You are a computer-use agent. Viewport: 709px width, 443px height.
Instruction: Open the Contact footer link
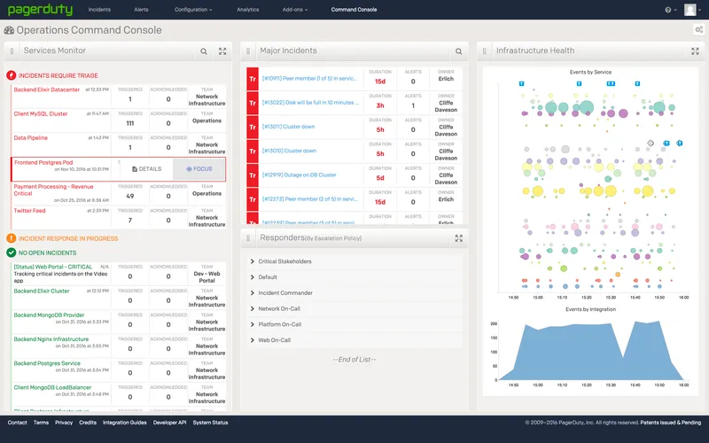(x=17, y=423)
